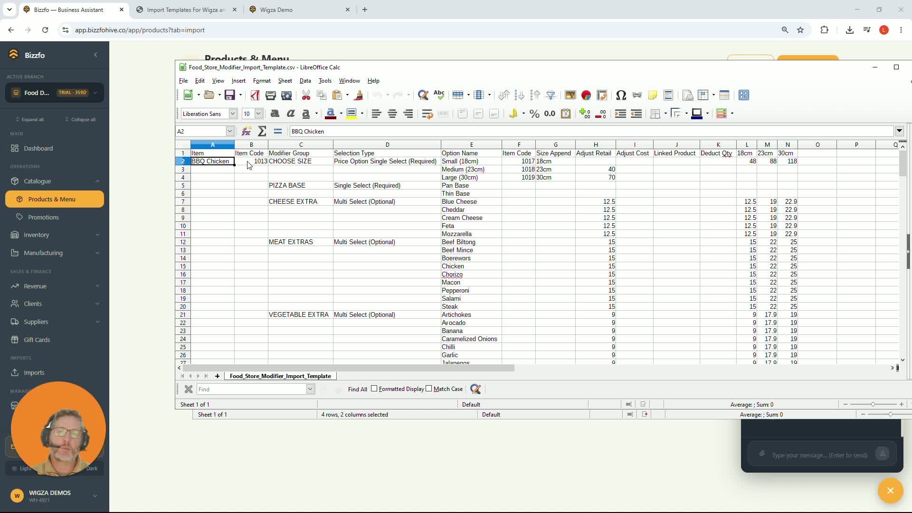Click Font Color swatch
912x513 pixels.
(331, 114)
